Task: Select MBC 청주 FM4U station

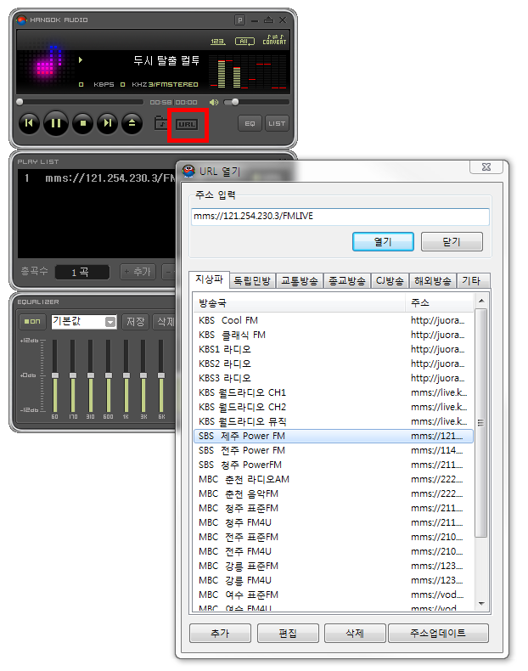Action: pos(334,523)
